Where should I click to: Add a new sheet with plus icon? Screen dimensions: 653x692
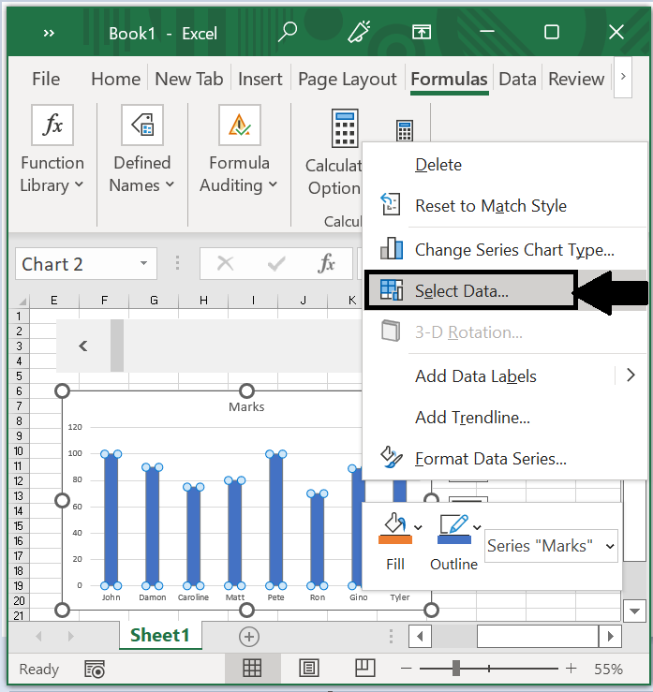[x=249, y=637]
